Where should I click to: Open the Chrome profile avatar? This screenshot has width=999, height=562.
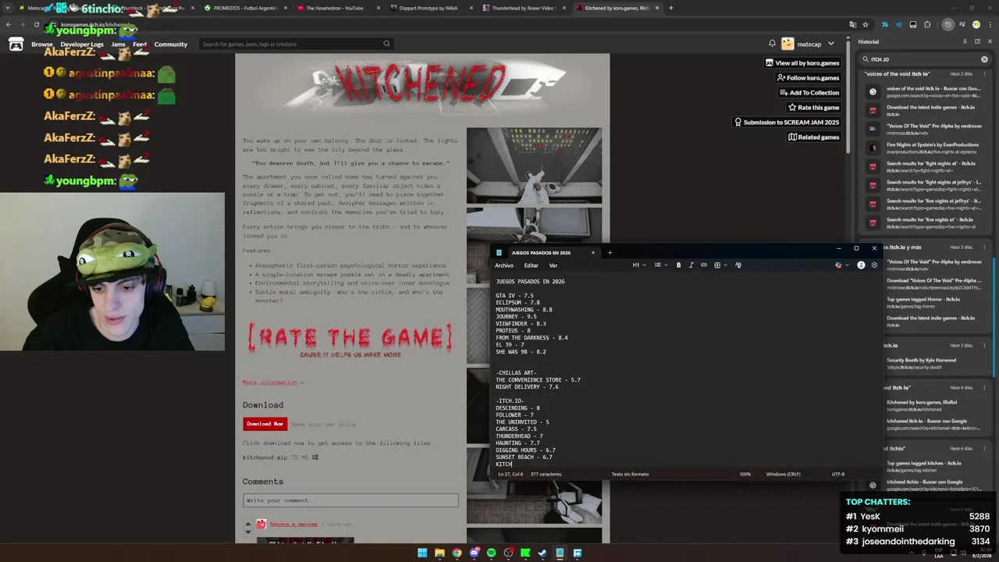(x=976, y=24)
